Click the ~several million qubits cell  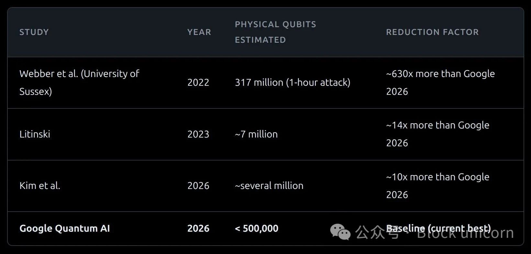point(269,186)
